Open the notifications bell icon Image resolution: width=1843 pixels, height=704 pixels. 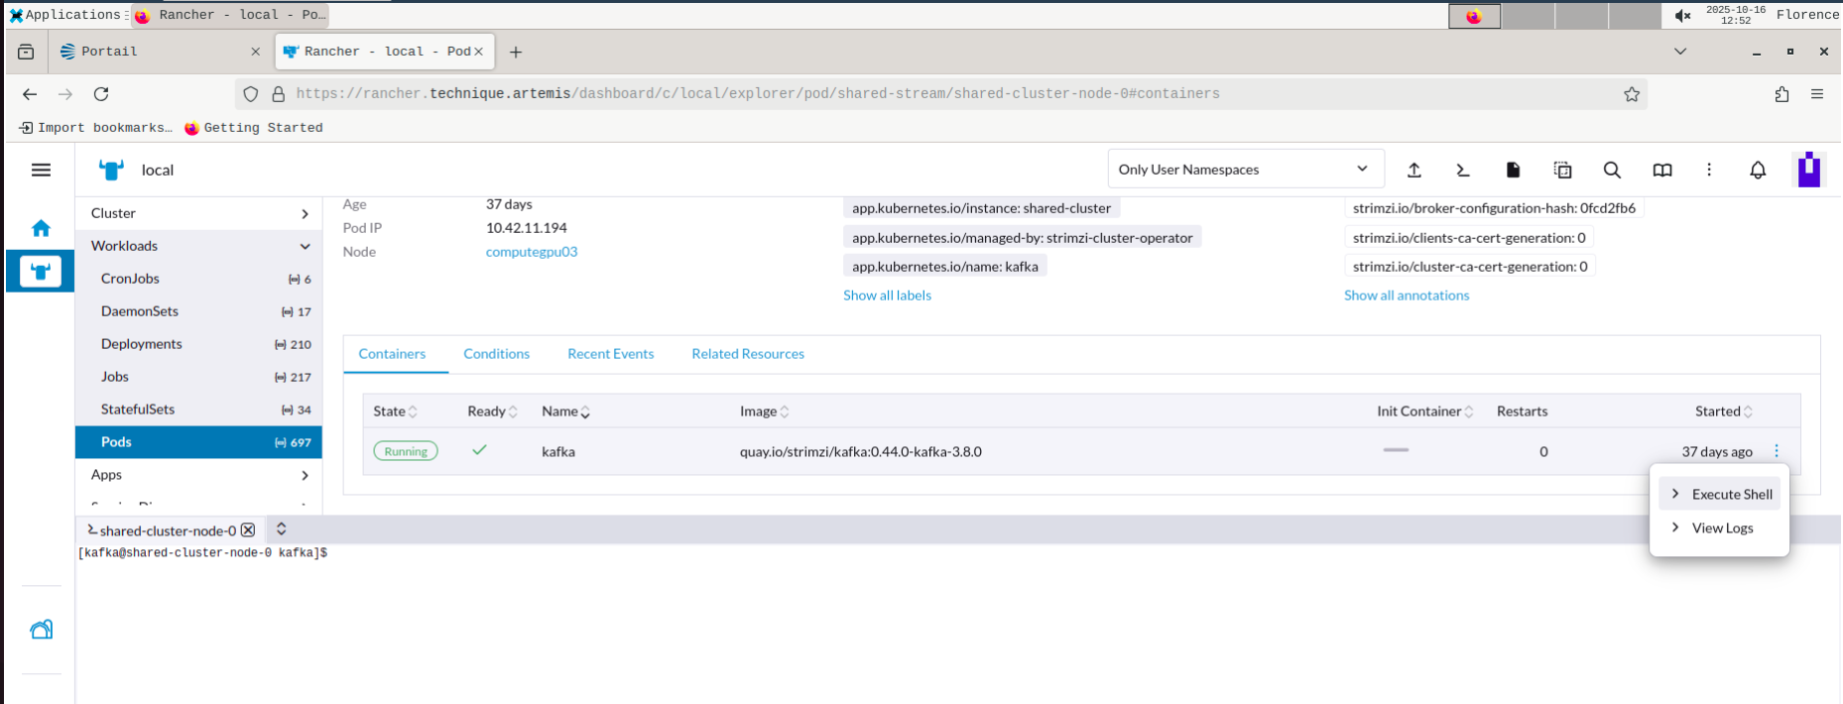click(1758, 171)
